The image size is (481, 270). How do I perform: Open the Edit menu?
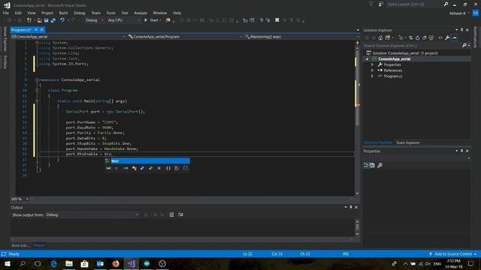pyautogui.click(x=18, y=13)
